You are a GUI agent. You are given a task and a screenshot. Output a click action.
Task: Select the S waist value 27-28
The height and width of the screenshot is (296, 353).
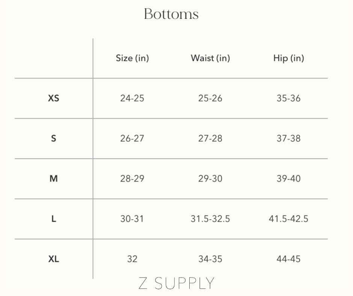tap(210, 139)
